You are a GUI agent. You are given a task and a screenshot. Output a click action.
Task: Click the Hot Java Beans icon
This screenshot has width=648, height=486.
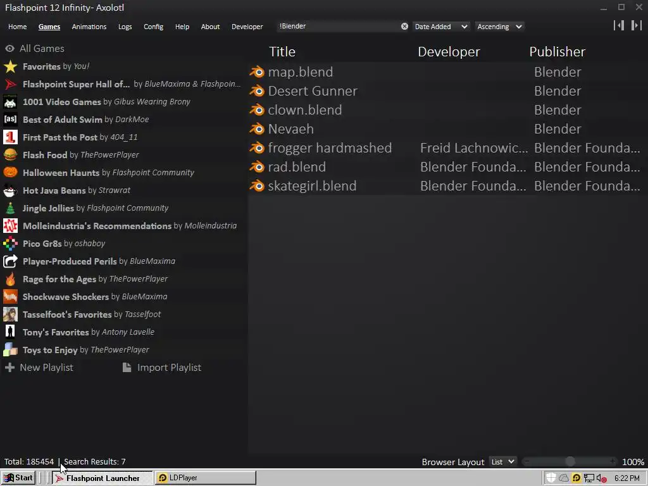[10, 190]
